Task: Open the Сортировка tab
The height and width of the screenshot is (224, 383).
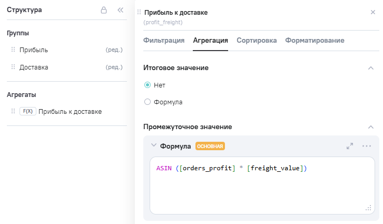Action: (x=257, y=41)
